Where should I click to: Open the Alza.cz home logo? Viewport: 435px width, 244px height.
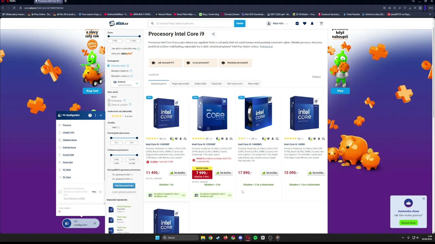119,23
